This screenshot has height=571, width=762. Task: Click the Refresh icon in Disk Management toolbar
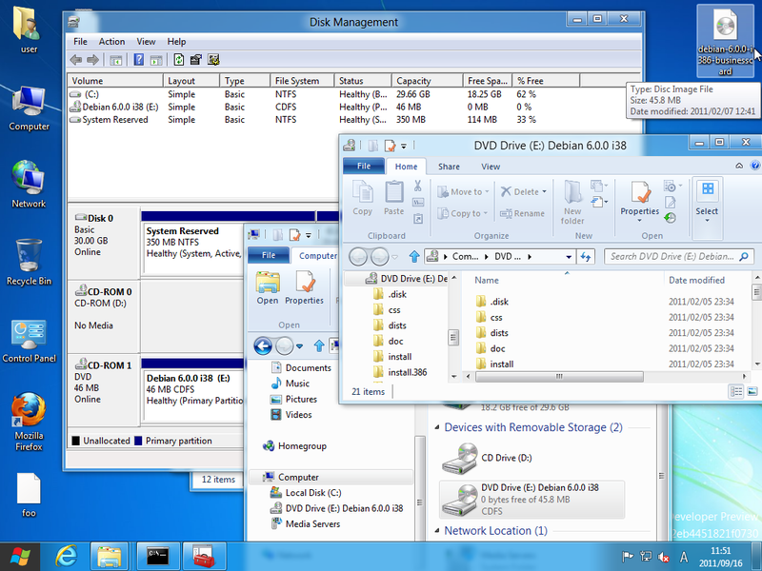tap(179, 60)
